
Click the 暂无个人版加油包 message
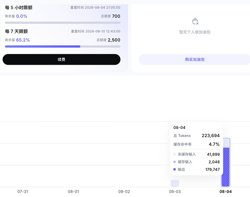click(x=195, y=32)
